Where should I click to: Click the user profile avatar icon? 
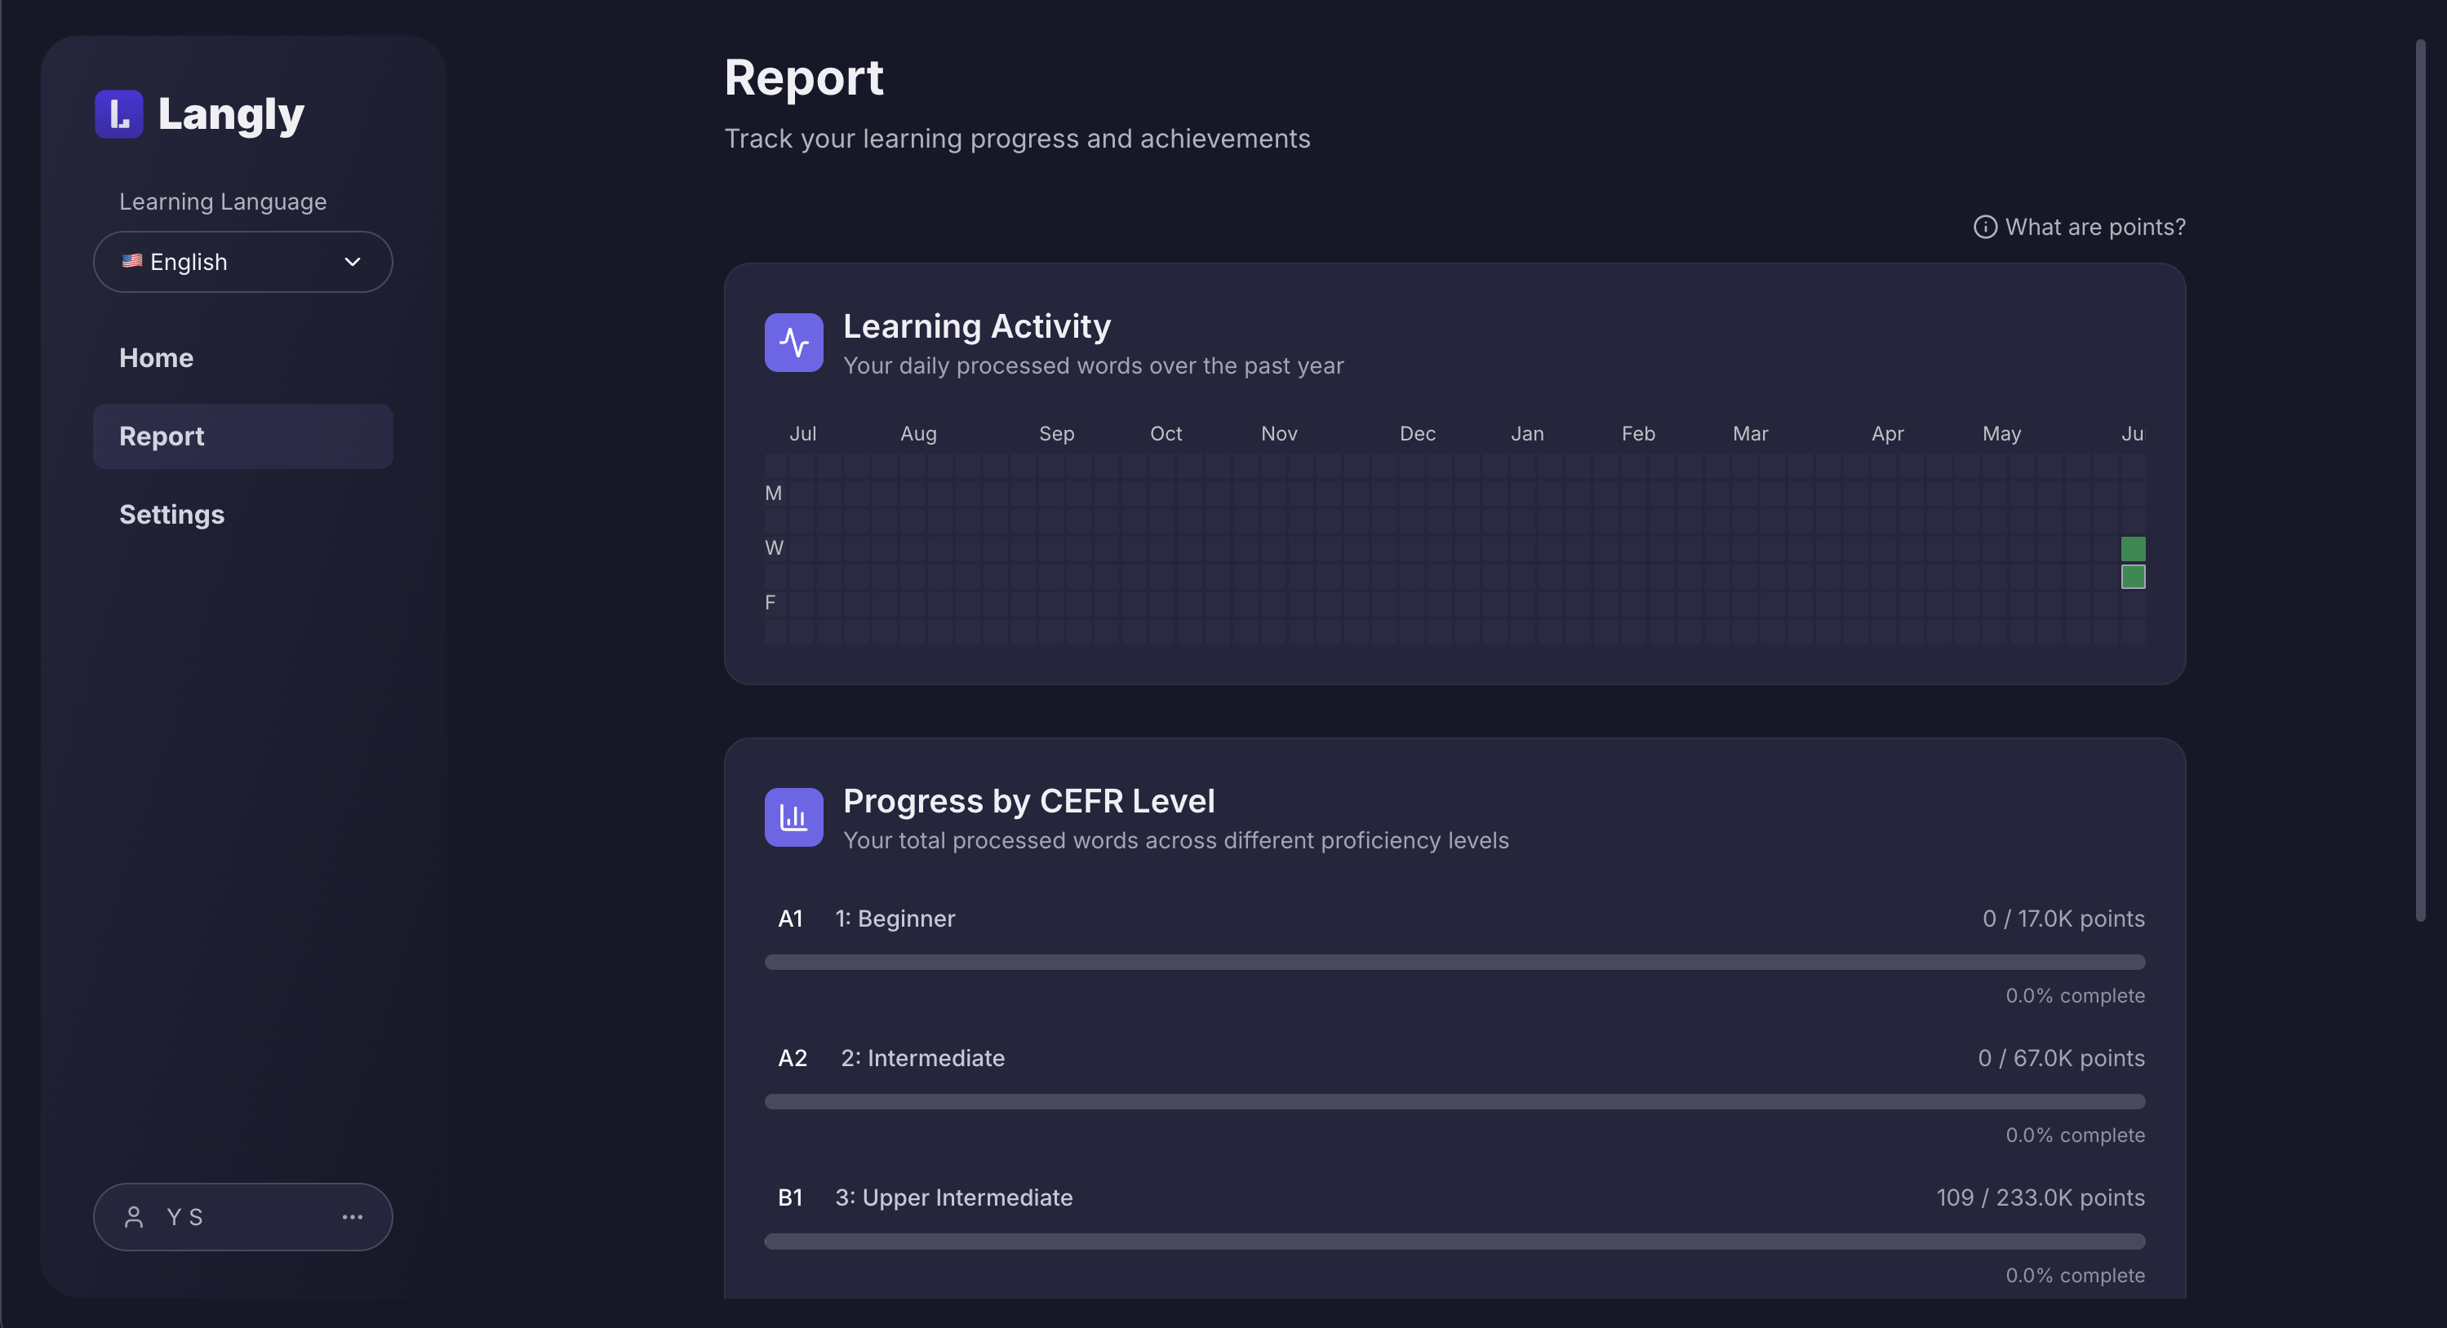click(x=134, y=1217)
